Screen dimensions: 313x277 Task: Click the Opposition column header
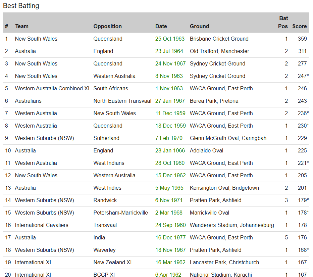(x=107, y=26)
